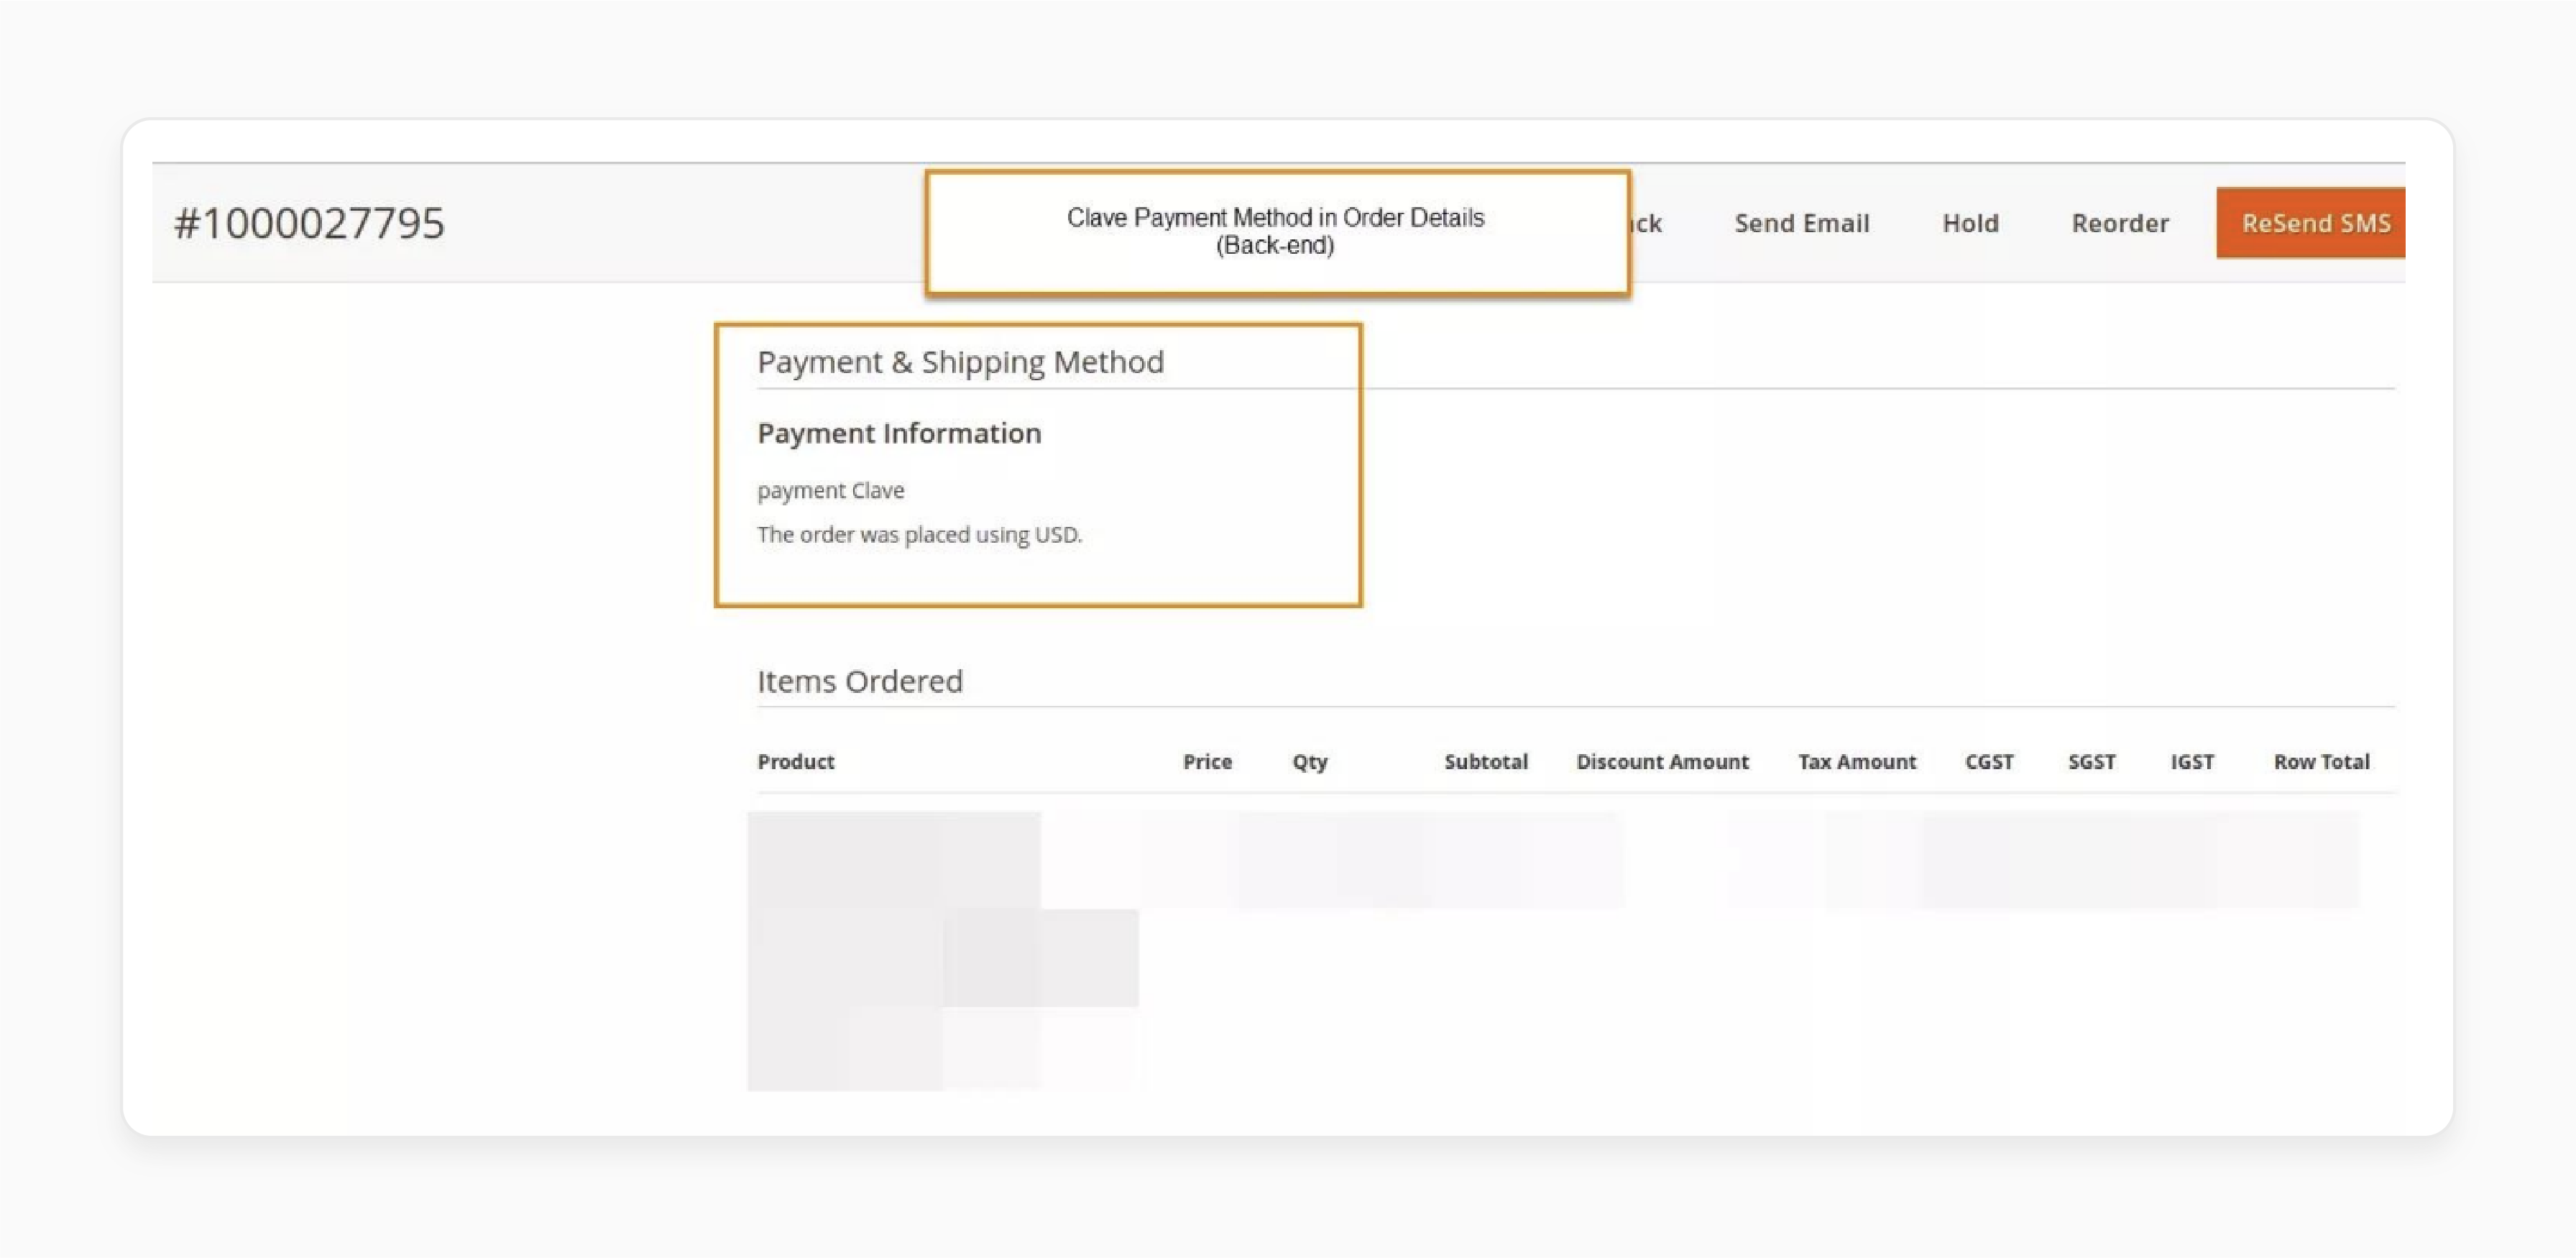The height and width of the screenshot is (1258, 2576).
Task: Click the Send Email button
Action: (x=1801, y=223)
